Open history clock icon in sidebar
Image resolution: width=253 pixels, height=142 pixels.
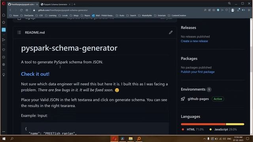coord(4,57)
